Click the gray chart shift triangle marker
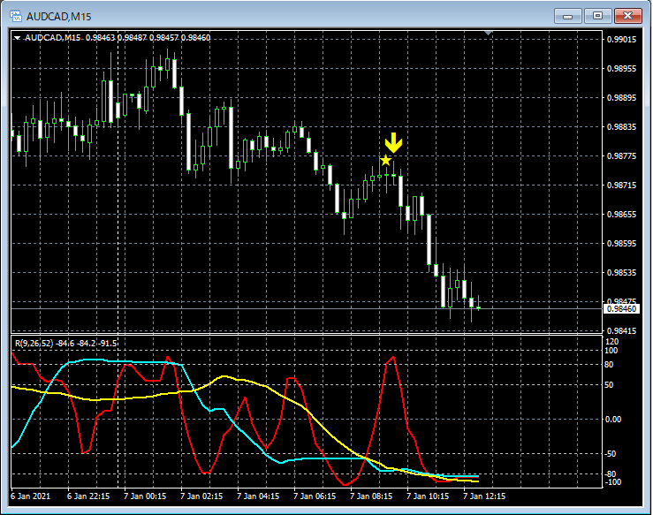This screenshot has width=653, height=515. (489, 34)
